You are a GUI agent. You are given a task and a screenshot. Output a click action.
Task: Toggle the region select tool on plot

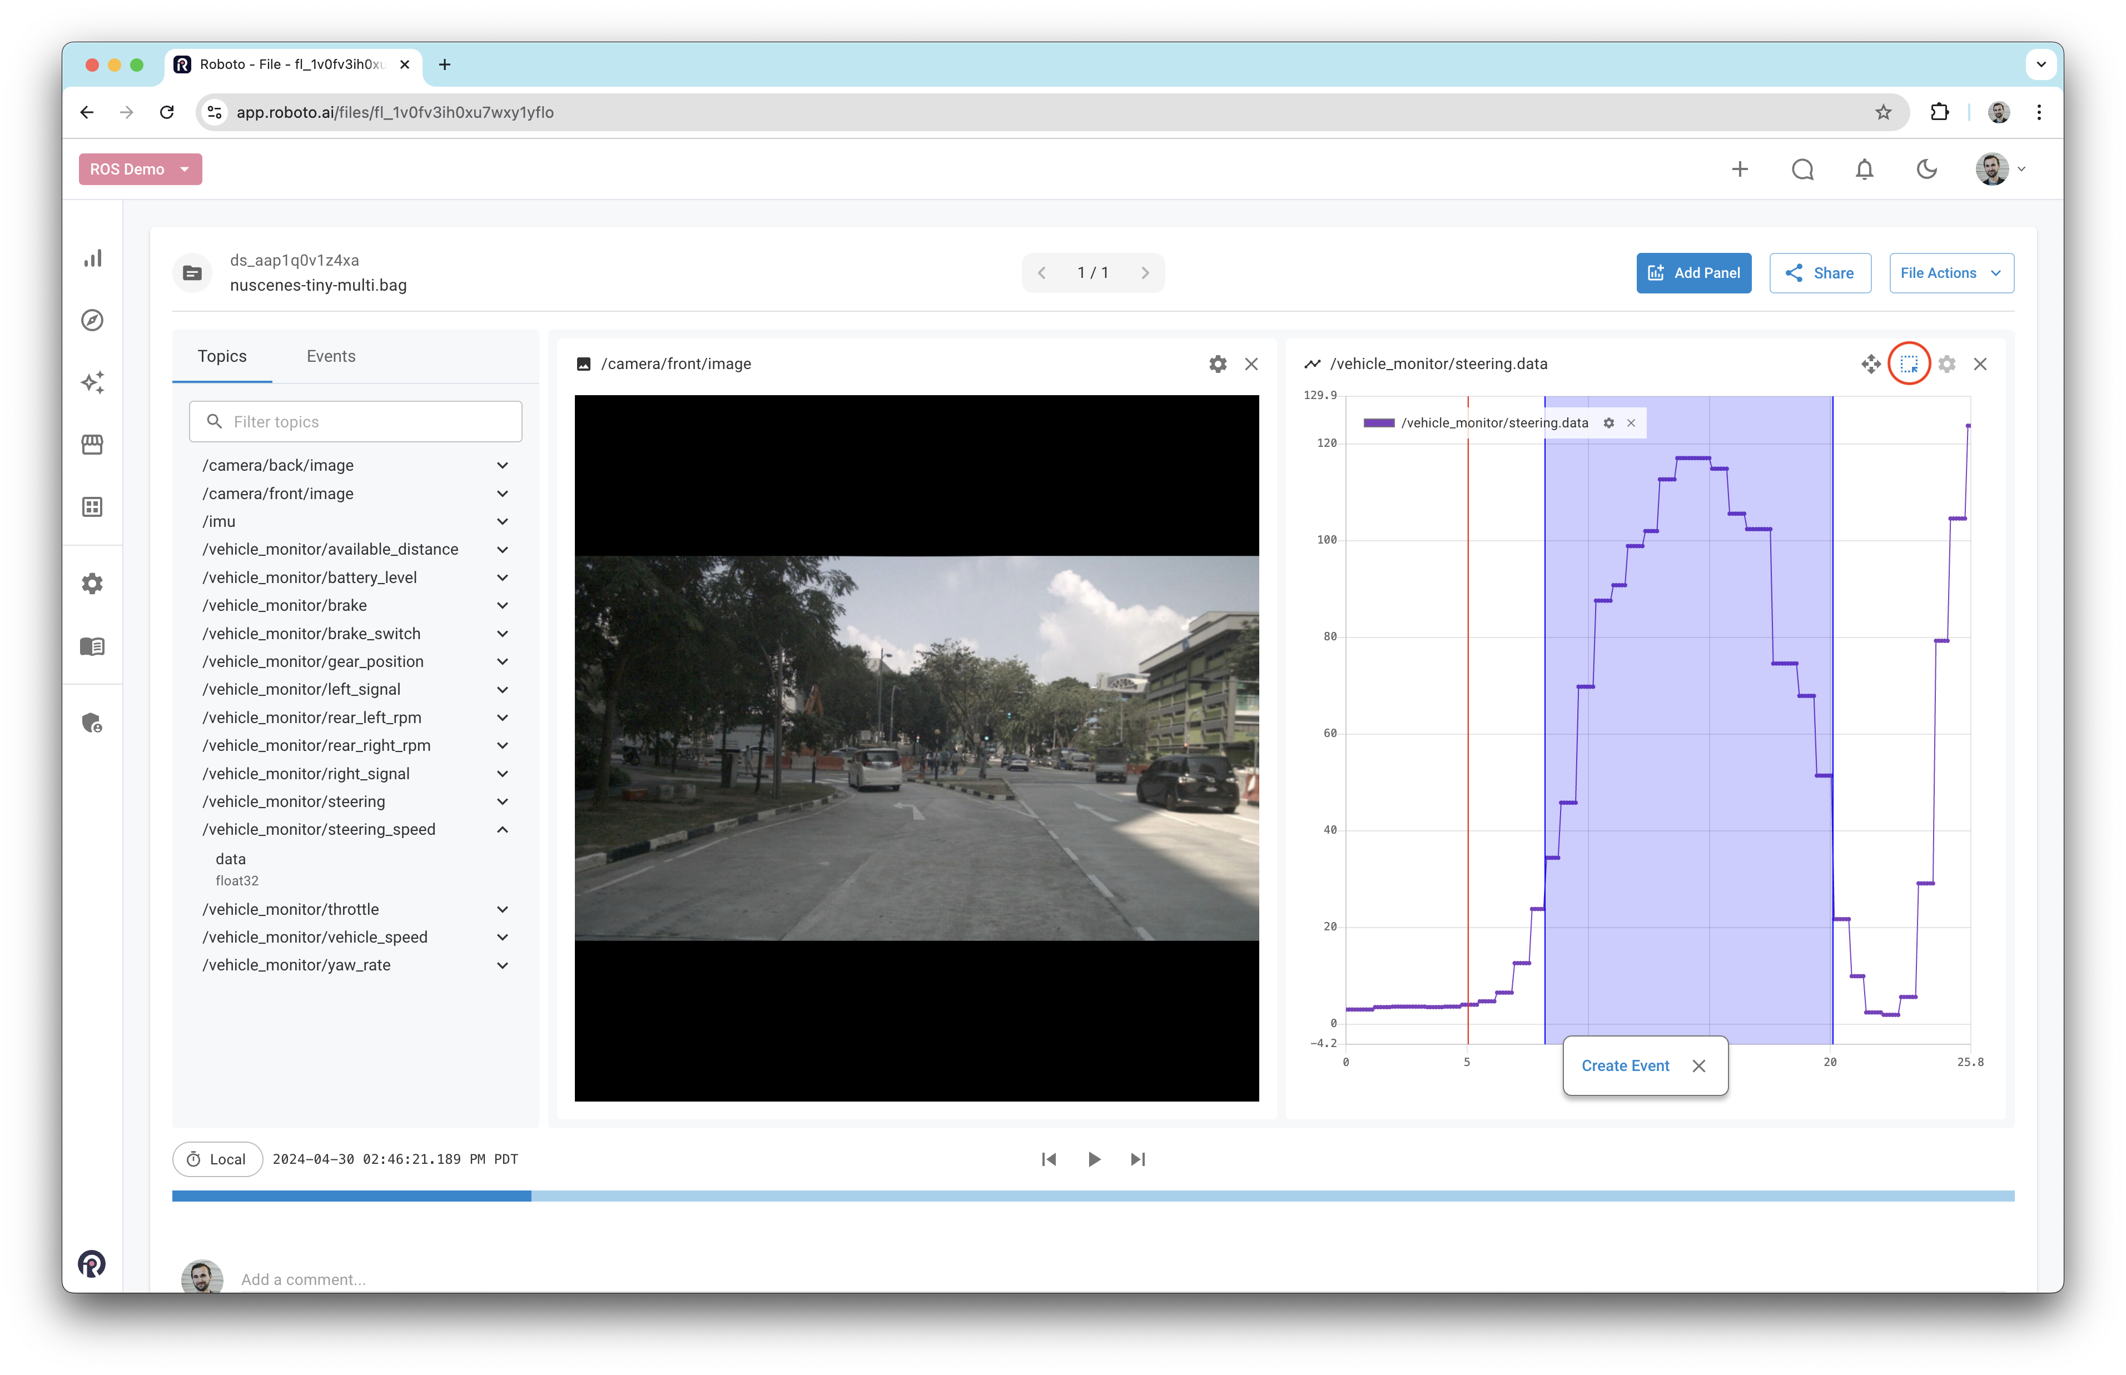tap(1909, 364)
